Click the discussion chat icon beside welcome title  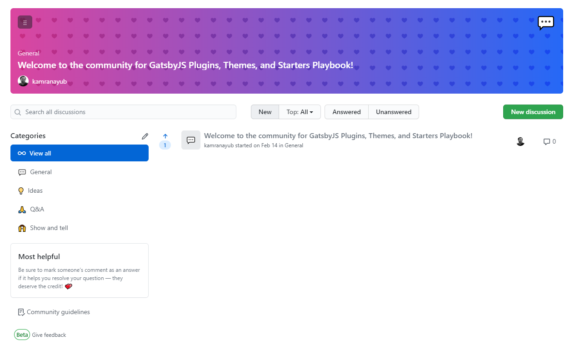[191, 140]
